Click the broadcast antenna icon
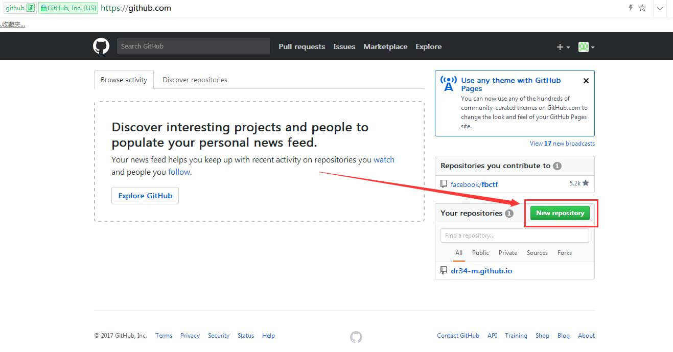 [x=448, y=84]
